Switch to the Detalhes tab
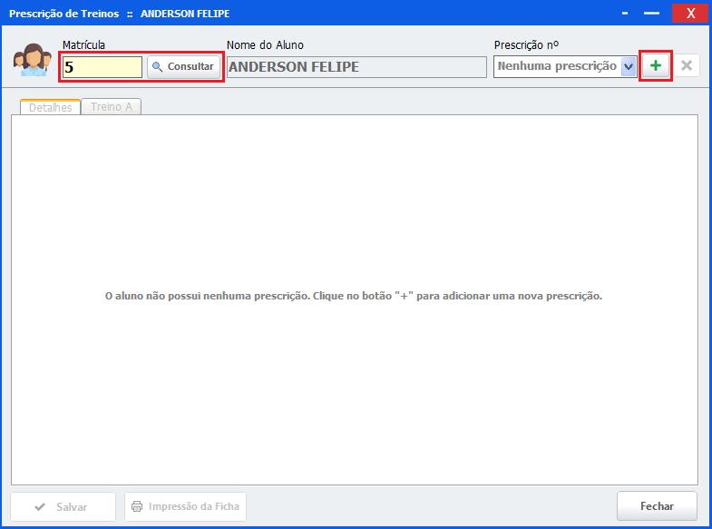The height and width of the screenshot is (529, 712). point(51,107)
